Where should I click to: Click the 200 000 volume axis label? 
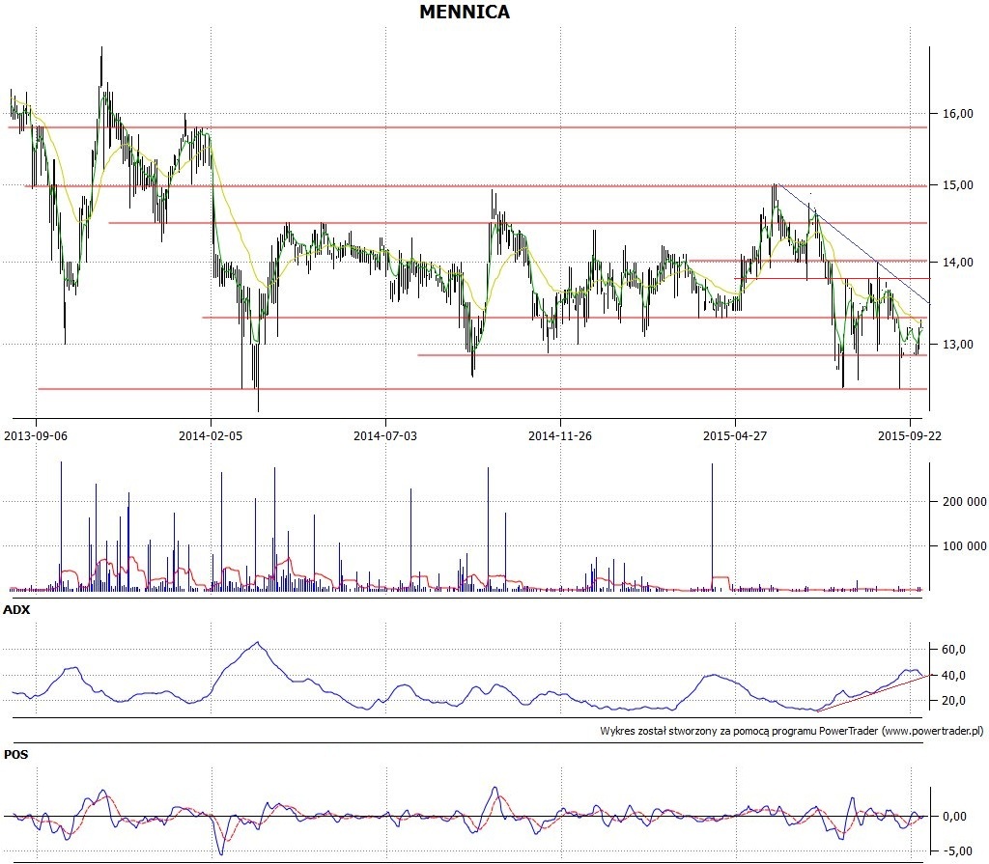tap(965, 502)
